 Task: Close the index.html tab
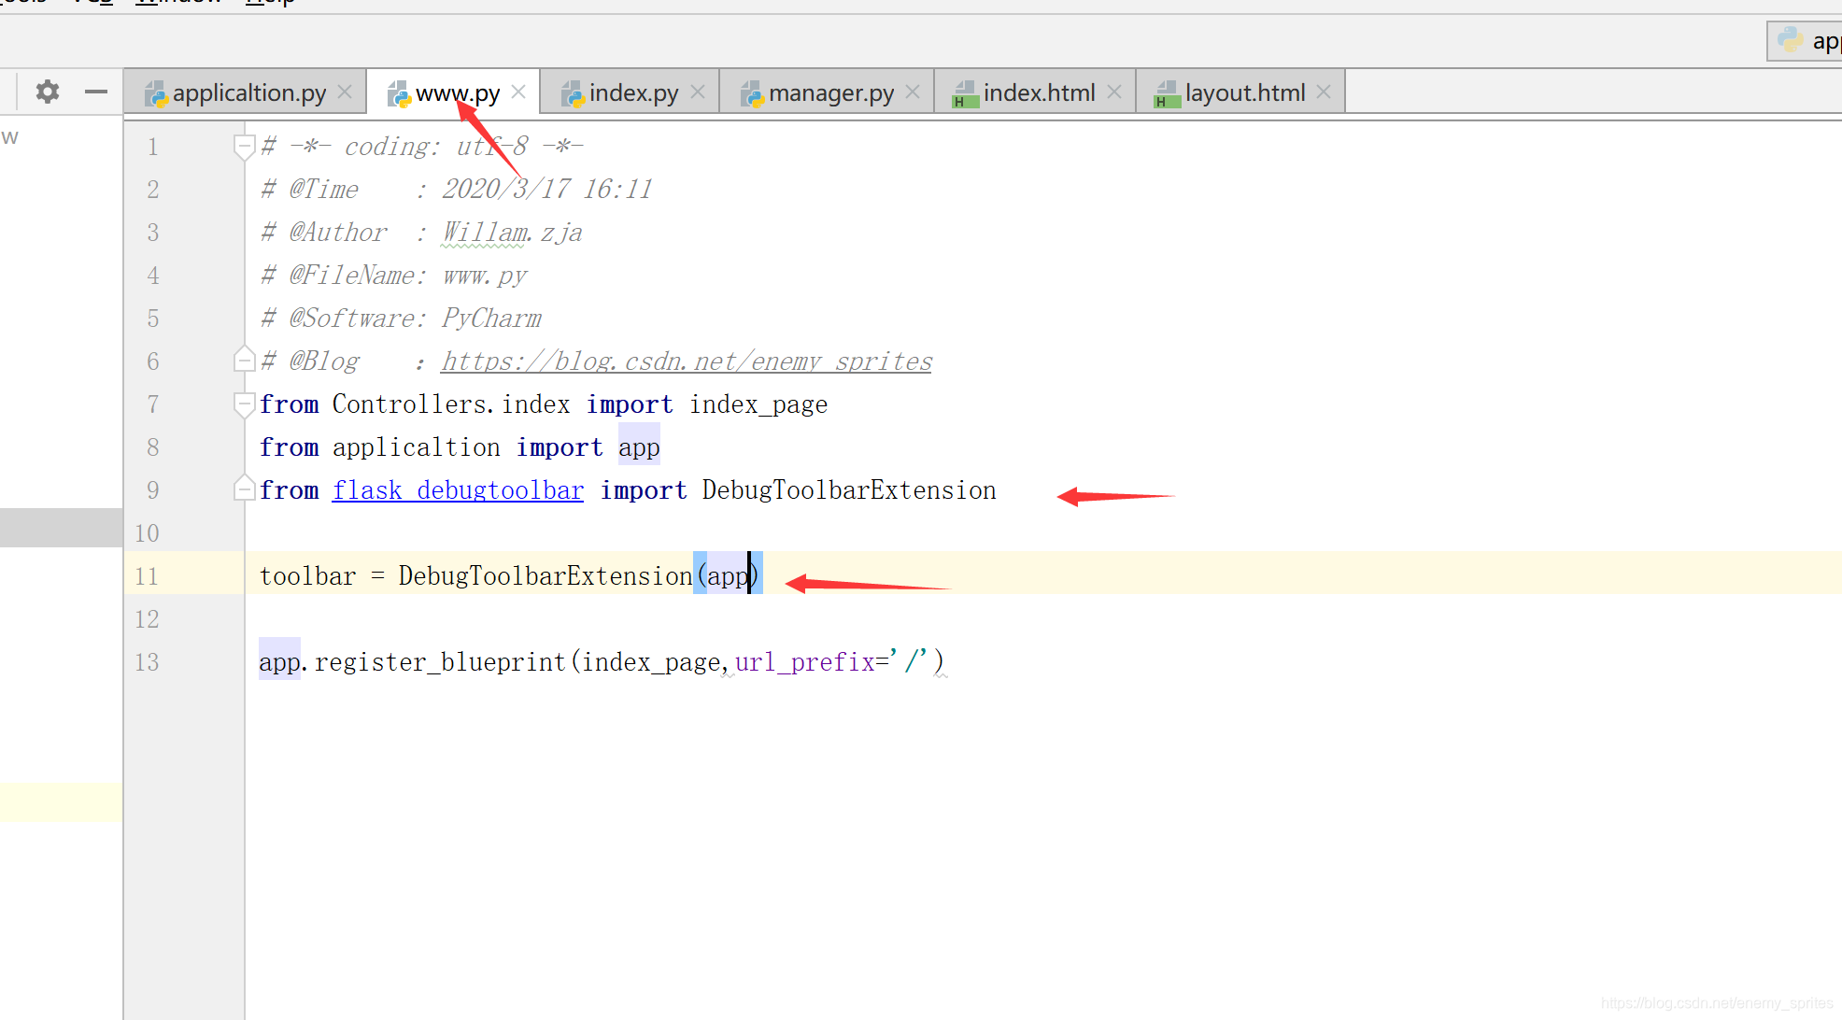(1114, 92)
